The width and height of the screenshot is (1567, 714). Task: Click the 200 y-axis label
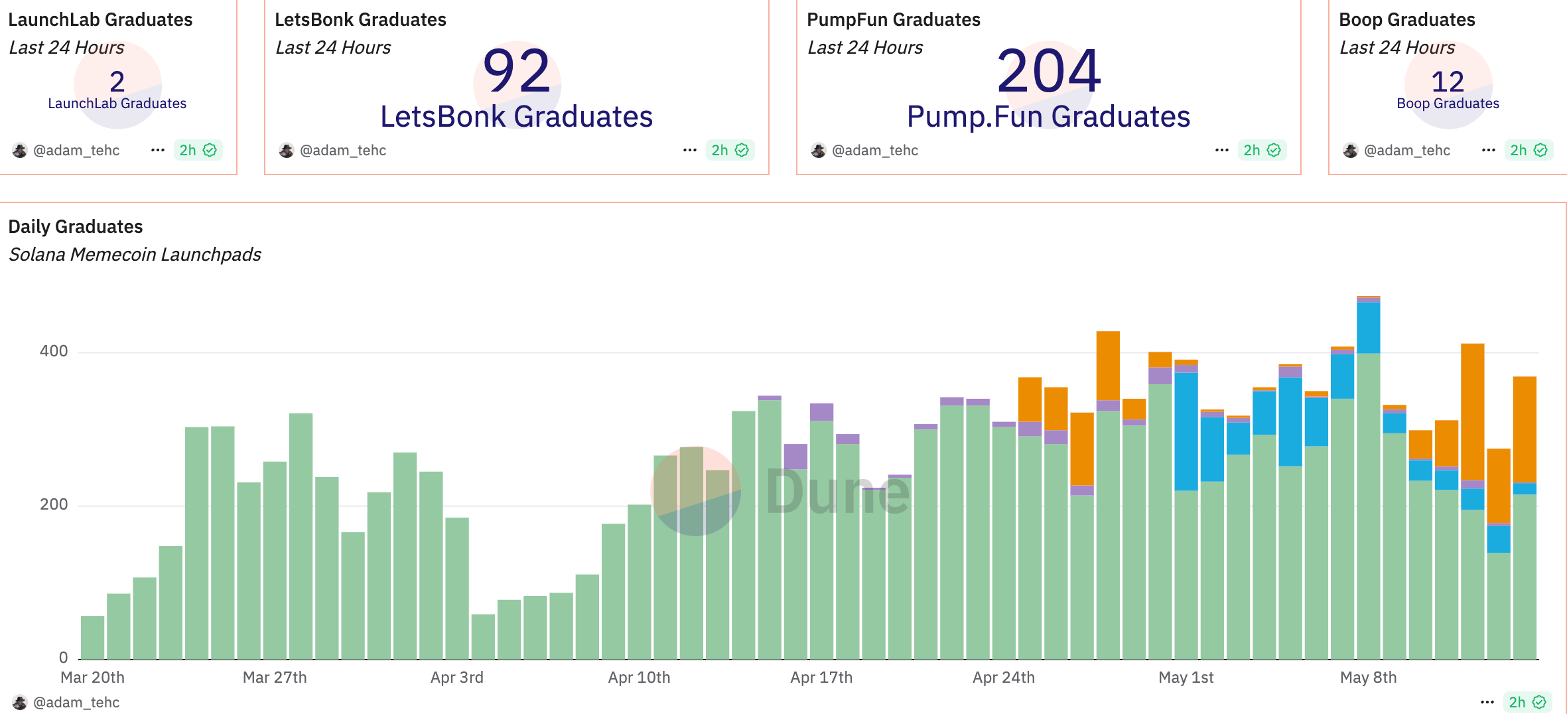coord(54,504)
